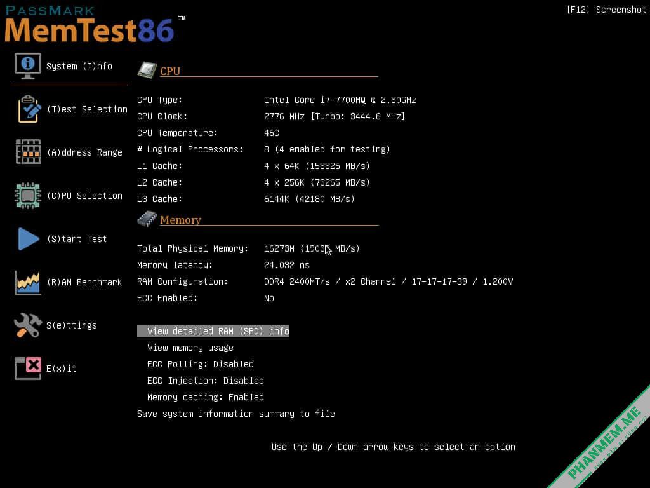Click the System Info monitor icon
The image size is (650, 488).
[28, 66]
